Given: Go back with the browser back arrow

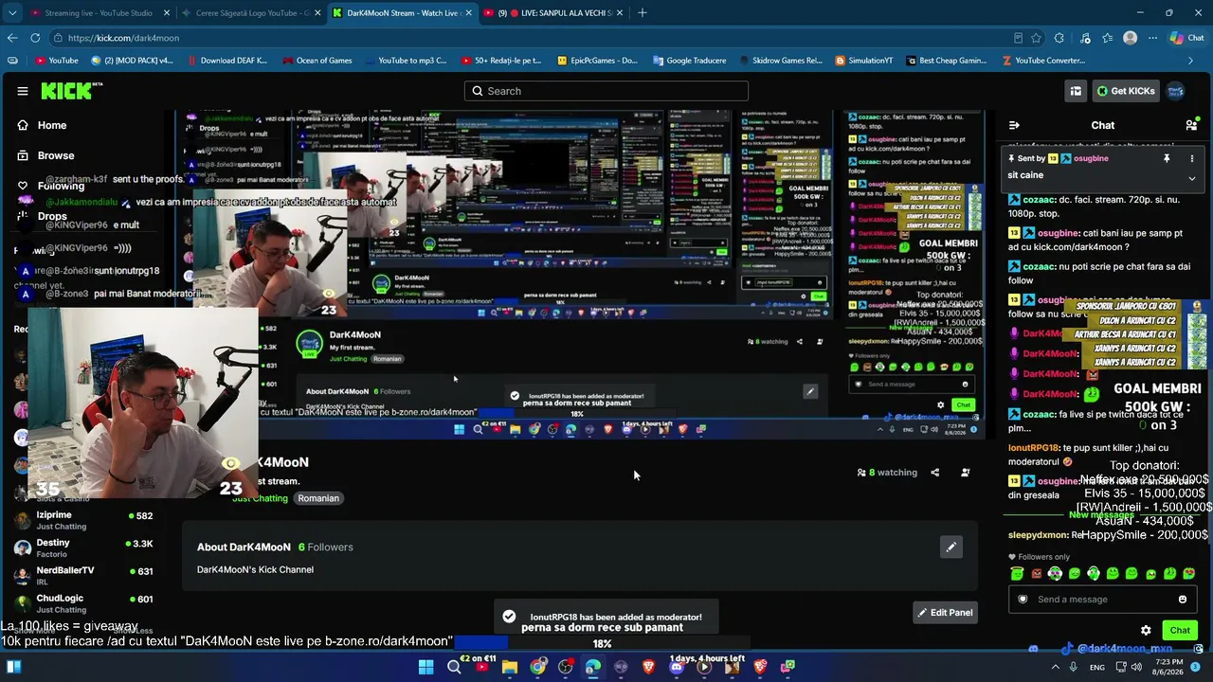Looking at the screenshot, I should pos(12,38).
